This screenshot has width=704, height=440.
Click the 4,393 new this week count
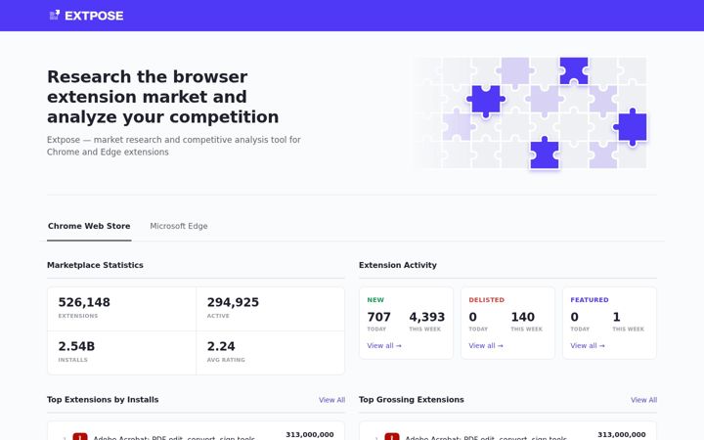click(426, 317)
